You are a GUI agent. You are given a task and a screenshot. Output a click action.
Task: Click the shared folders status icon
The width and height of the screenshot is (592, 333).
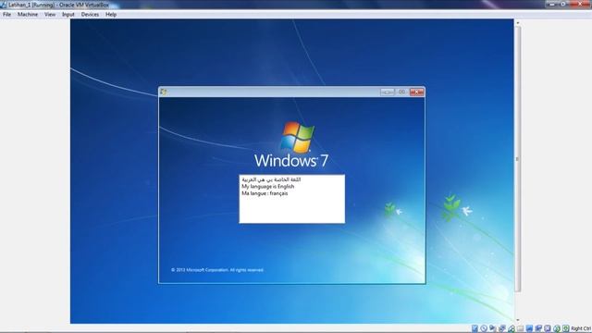520,328
